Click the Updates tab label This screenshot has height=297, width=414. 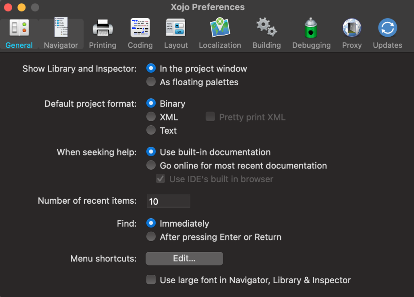coord(388,45)
